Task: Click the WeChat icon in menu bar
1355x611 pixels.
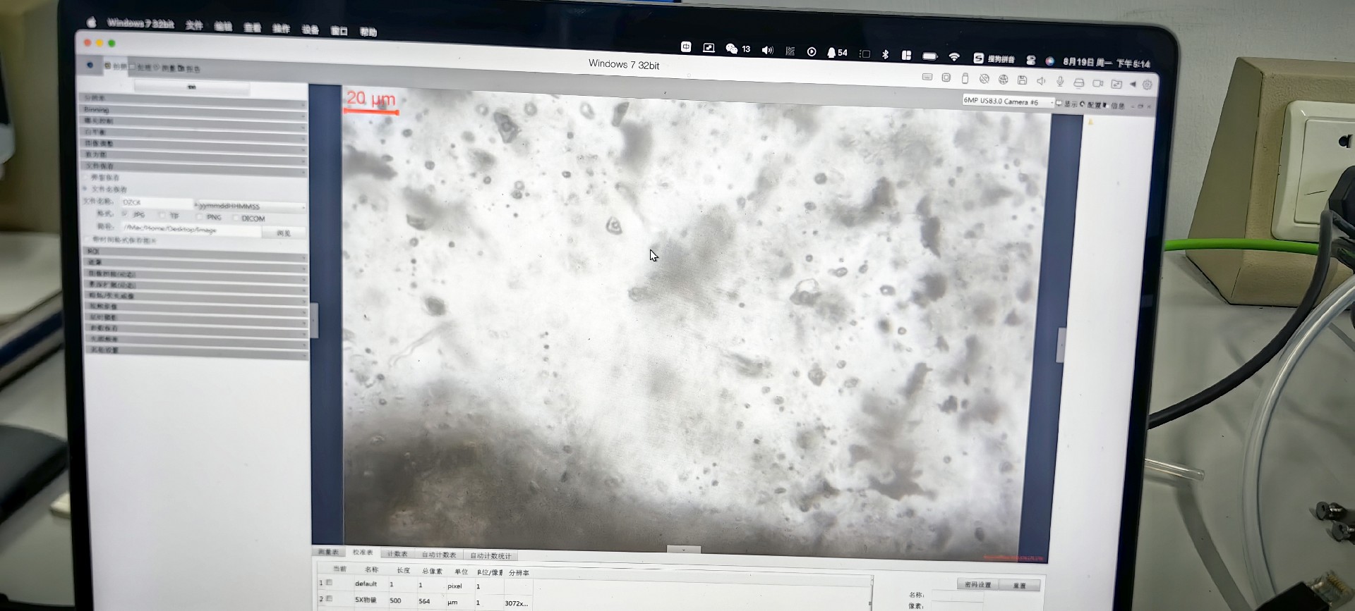Action: coord(732,49)
